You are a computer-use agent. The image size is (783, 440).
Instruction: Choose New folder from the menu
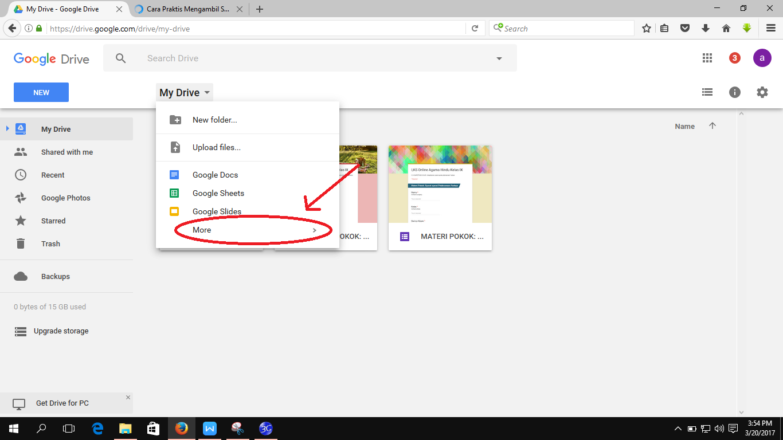tap(214, 120)
